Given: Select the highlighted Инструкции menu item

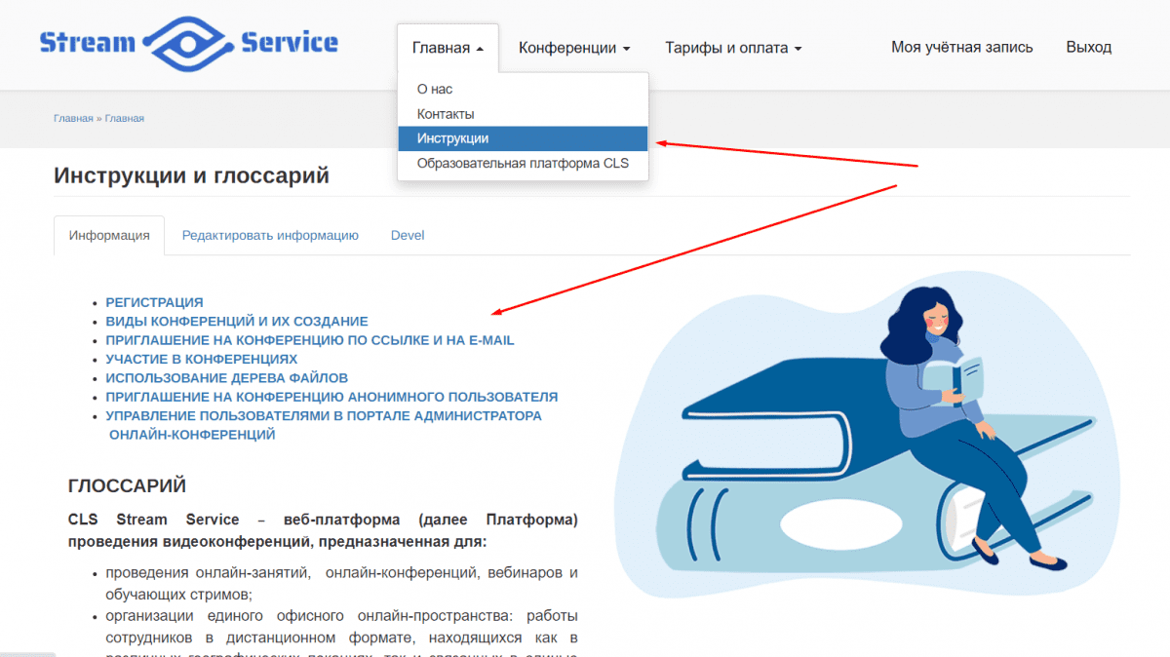Looking at the screenshot, I should 452,138.
